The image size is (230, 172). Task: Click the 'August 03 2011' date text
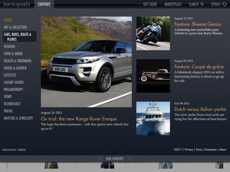tap(184, 61)
